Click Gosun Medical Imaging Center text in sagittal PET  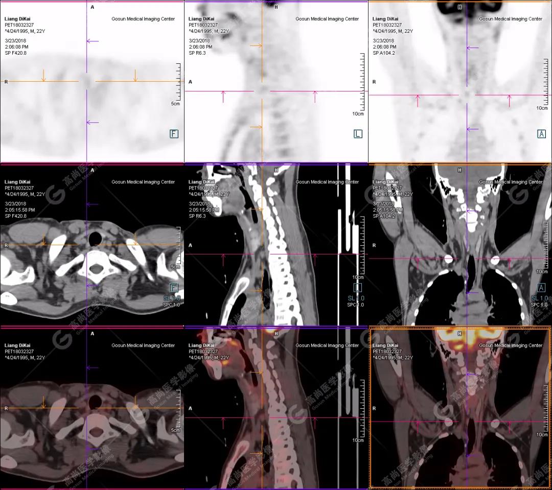[327, 19]
